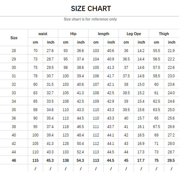Select size 36 row label

coord(14,118)
